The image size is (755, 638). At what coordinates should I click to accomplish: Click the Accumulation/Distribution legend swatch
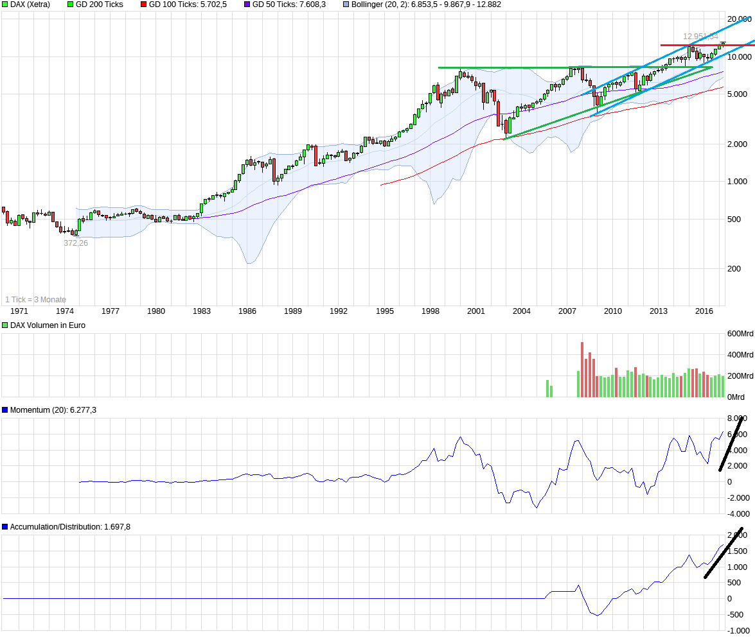[x=4, y=527]
